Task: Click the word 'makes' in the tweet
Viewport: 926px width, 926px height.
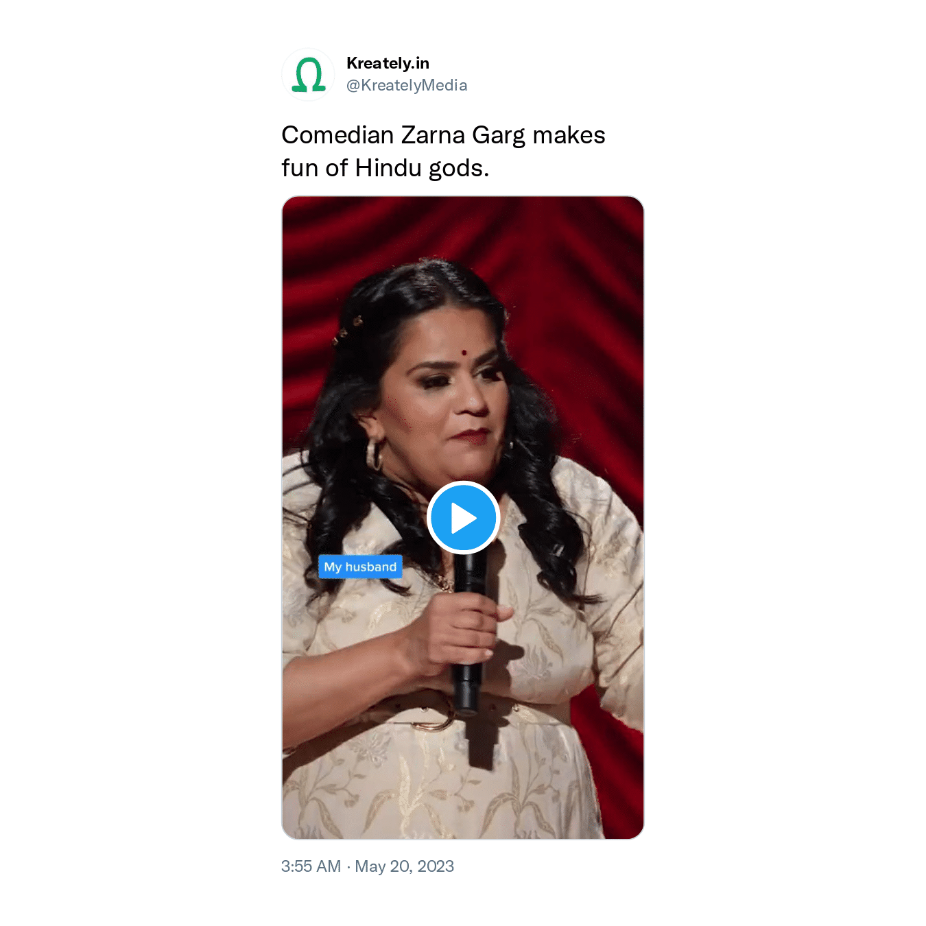Action: pos(569,135)
